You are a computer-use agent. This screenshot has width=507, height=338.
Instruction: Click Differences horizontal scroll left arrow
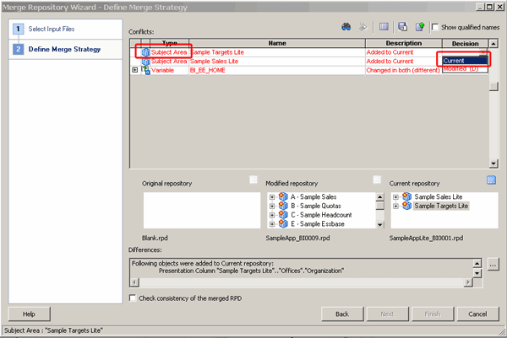tap(134, 282)
